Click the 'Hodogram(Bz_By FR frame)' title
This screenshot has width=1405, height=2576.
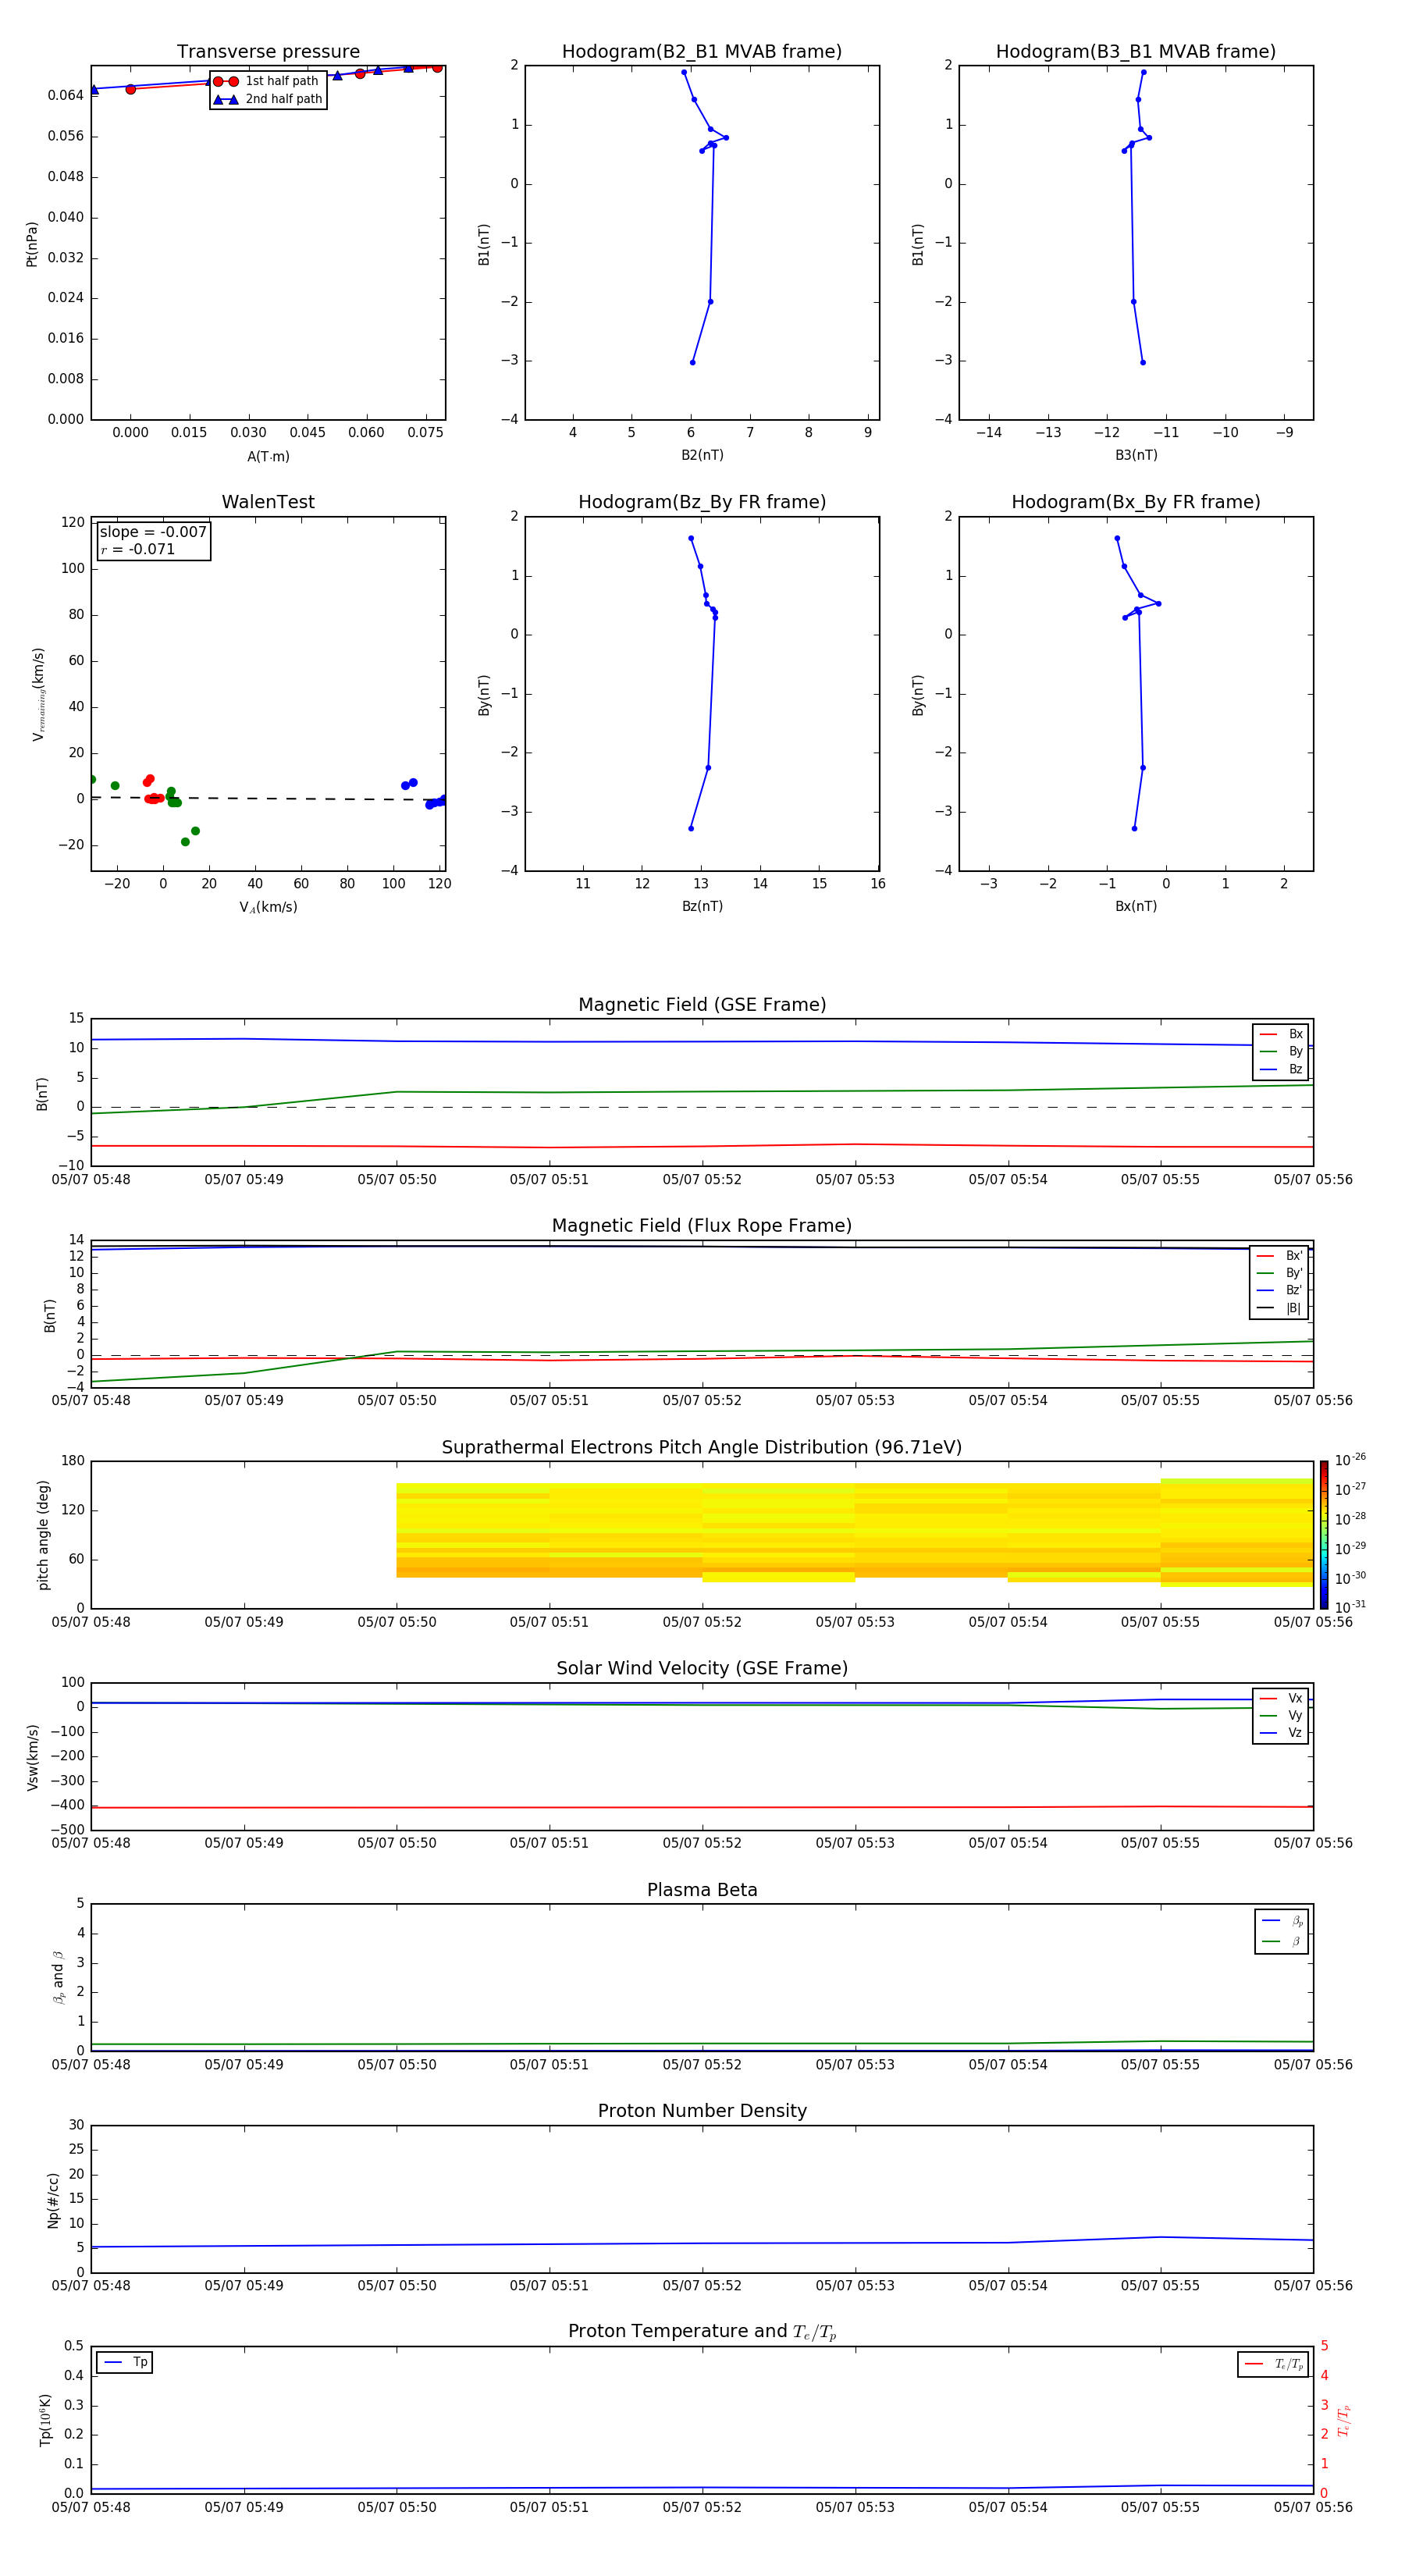[x=702, y=502]
